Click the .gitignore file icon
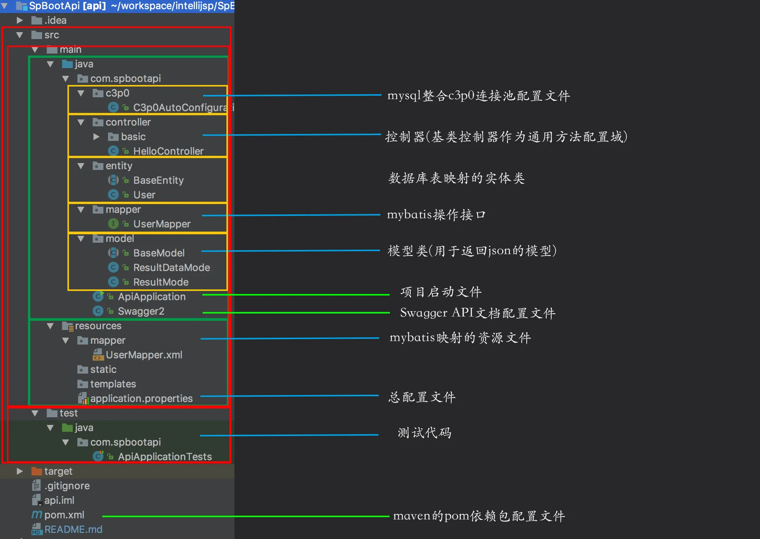Screen dimensions: 760x539 click(36, 485)
